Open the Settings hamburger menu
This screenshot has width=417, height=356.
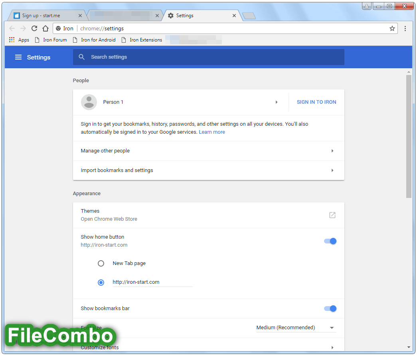pos(18,57)
